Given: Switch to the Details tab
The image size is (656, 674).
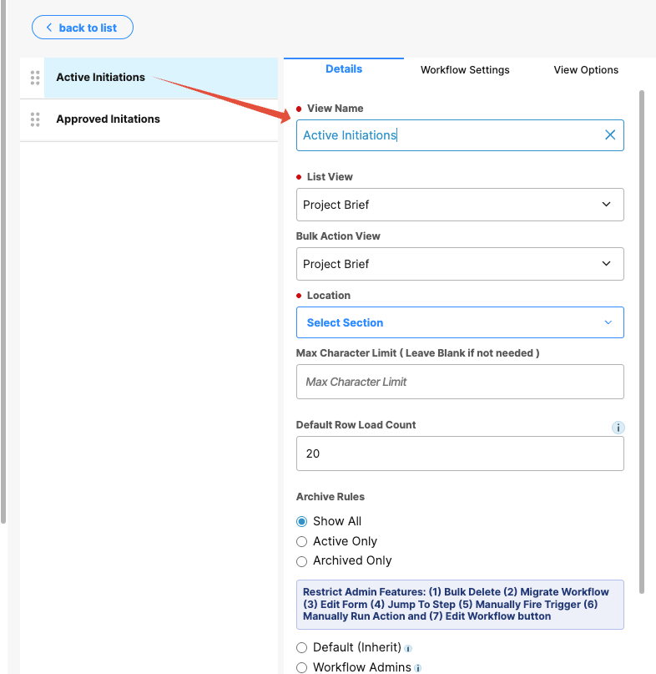Looking at the screenshot, I should pos(344,69).
